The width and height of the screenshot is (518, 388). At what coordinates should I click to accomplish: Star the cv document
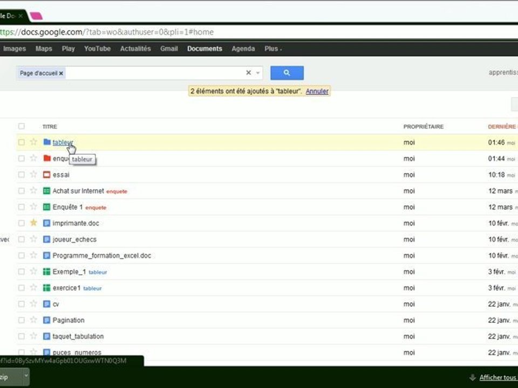(x=33, y=303)
